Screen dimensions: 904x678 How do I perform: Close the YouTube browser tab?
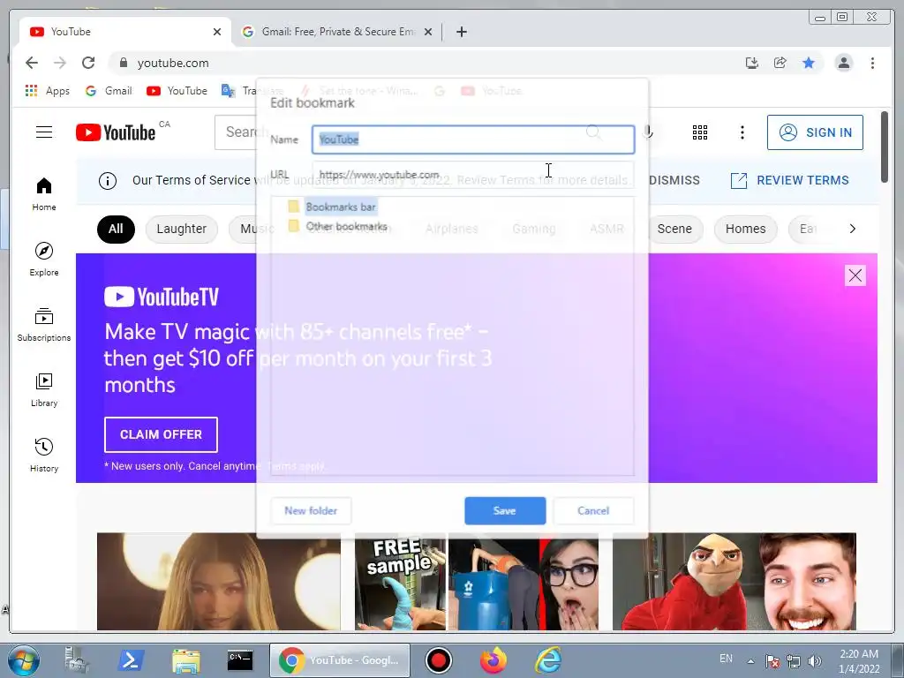217,32
